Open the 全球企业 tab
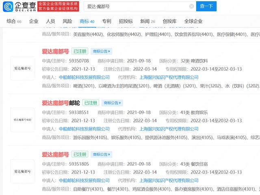The height and width of the screenshot is (195, 260). pyautogui.click(x=193, y=21)
